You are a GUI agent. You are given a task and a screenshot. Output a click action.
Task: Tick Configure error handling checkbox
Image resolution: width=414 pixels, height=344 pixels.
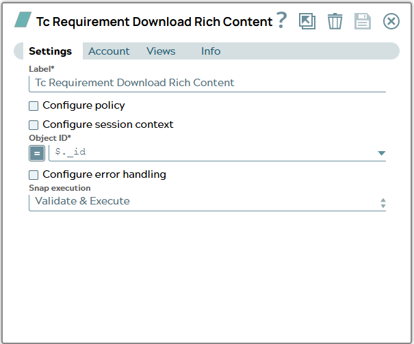pos(34,174)
